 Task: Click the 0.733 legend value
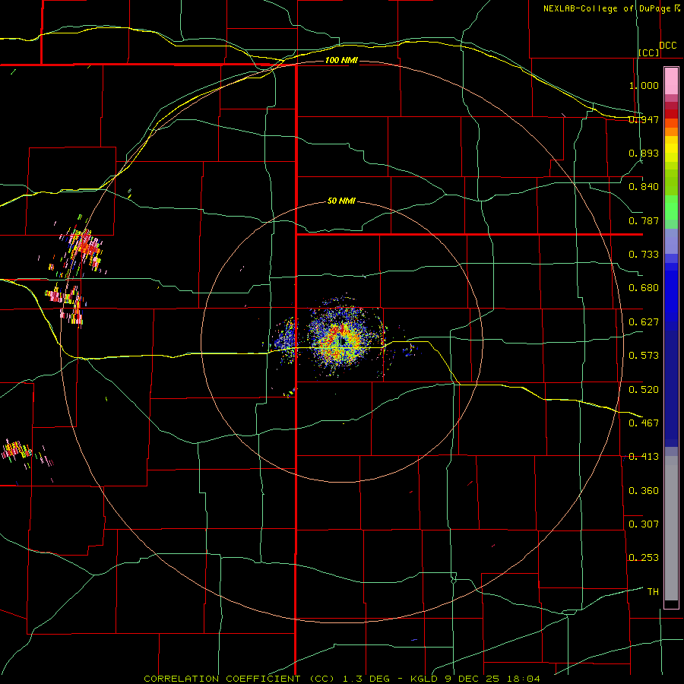click(x=644, y=255)
